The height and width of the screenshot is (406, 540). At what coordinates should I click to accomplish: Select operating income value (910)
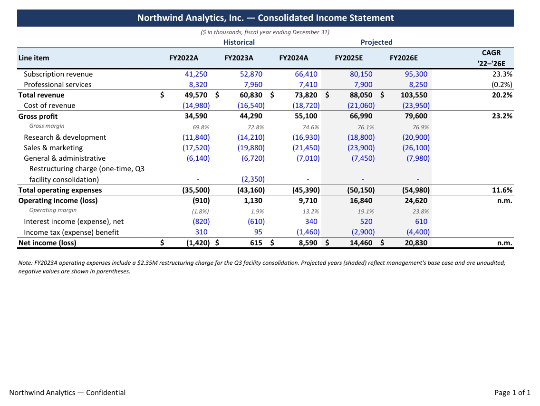pos(201,201)
